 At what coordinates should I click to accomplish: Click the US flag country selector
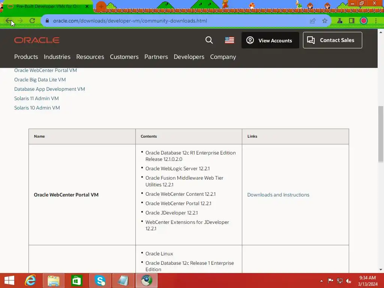click(229, 40)
